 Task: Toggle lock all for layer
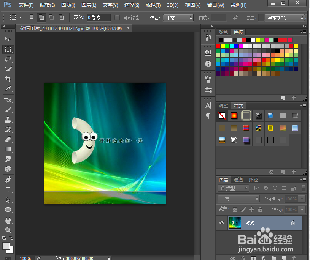260,209
